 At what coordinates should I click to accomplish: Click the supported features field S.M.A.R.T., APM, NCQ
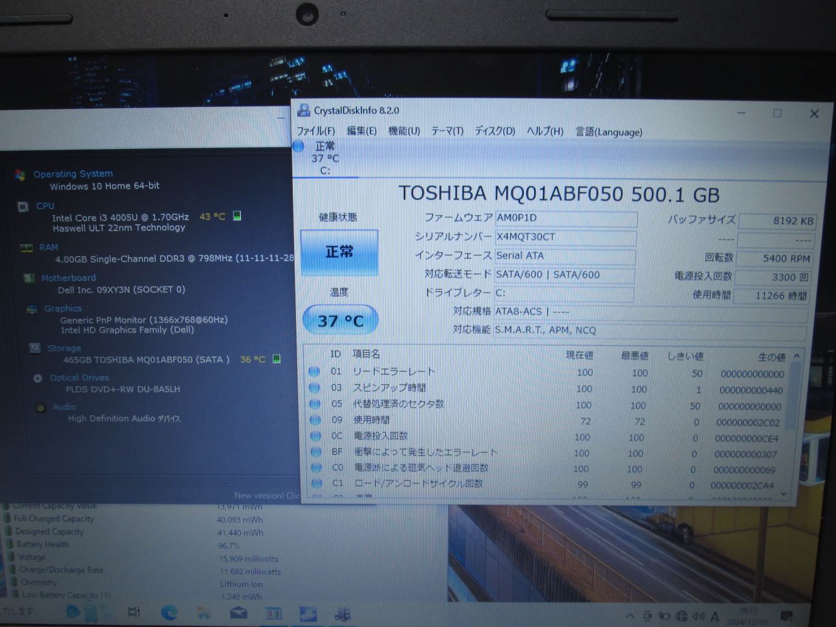pyautogui.click(x=651, y=331)
